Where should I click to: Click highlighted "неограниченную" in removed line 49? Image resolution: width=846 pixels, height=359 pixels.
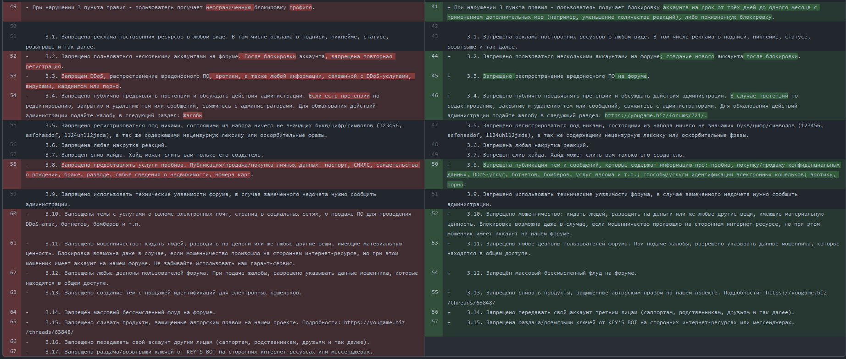coord(229,8)
